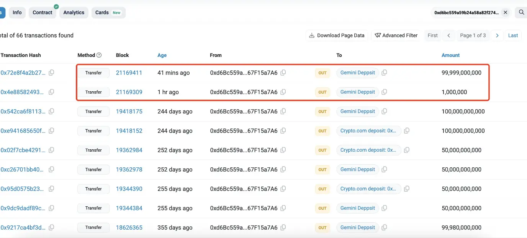Open block 21169309

[x=129, y=92]
